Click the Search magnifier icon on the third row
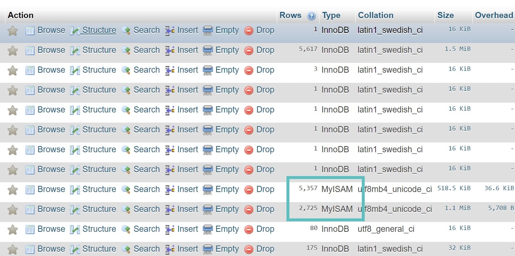 coord(126,70)
